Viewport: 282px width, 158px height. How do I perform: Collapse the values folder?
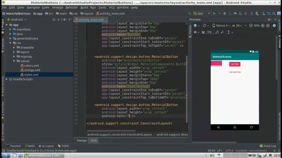coord(14,61)
